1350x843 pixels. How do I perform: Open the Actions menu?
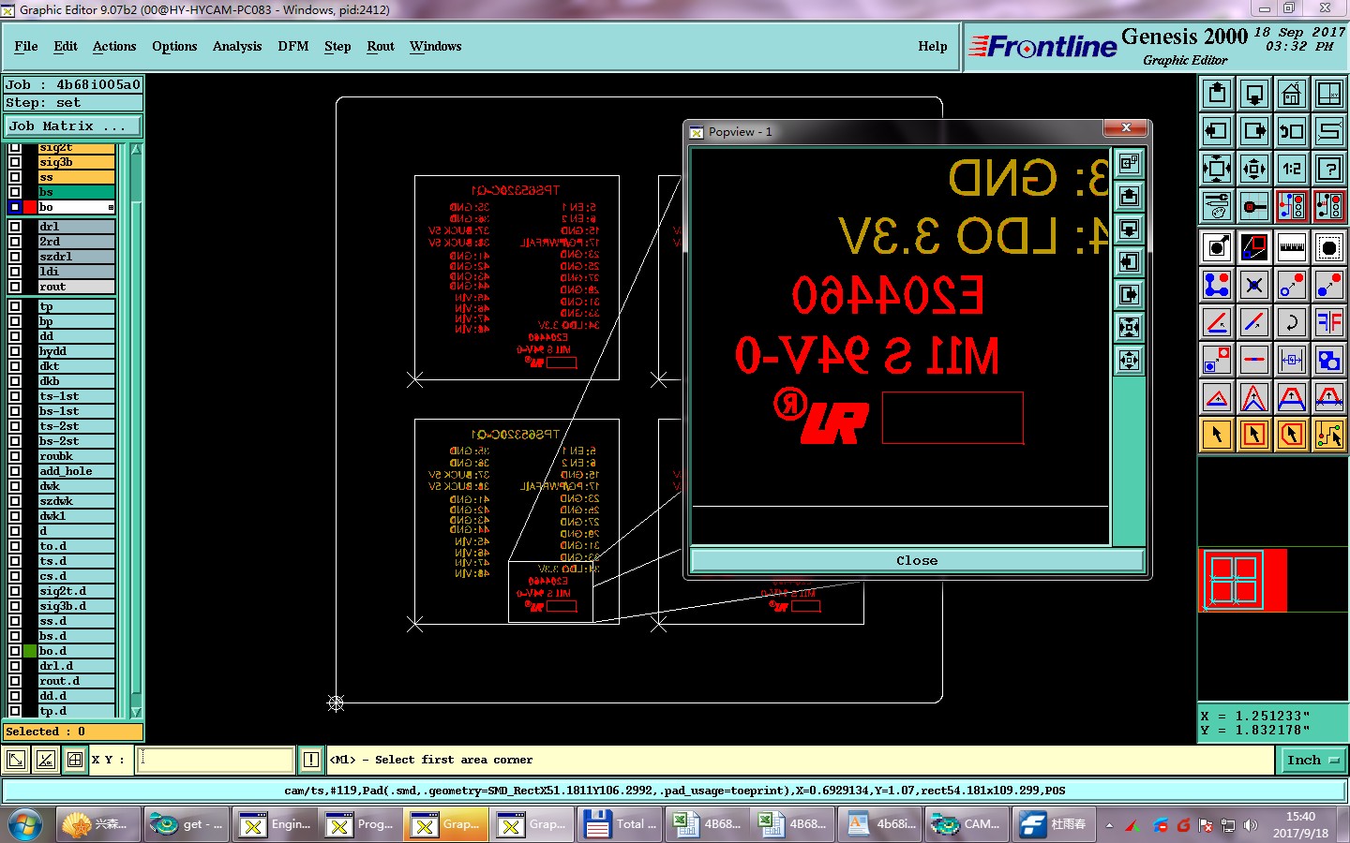click(114, 46)
